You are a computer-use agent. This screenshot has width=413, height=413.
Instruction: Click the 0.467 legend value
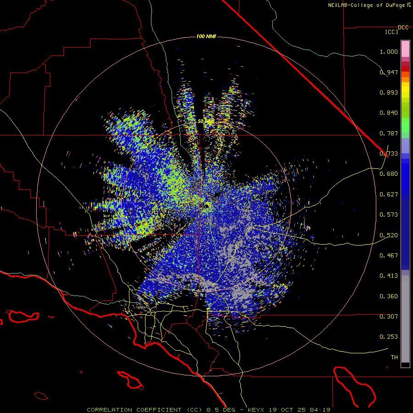coord(389,256)
